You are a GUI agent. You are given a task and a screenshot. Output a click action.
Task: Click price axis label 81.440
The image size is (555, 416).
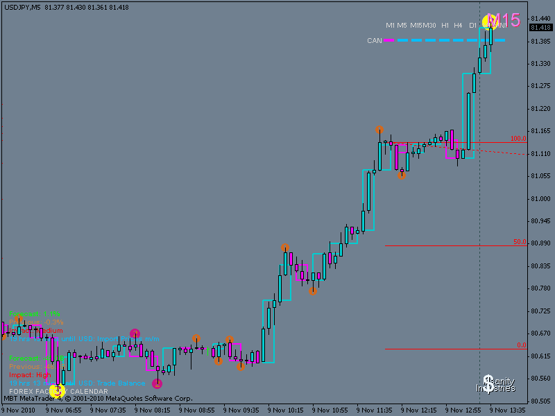pos(540,19)
